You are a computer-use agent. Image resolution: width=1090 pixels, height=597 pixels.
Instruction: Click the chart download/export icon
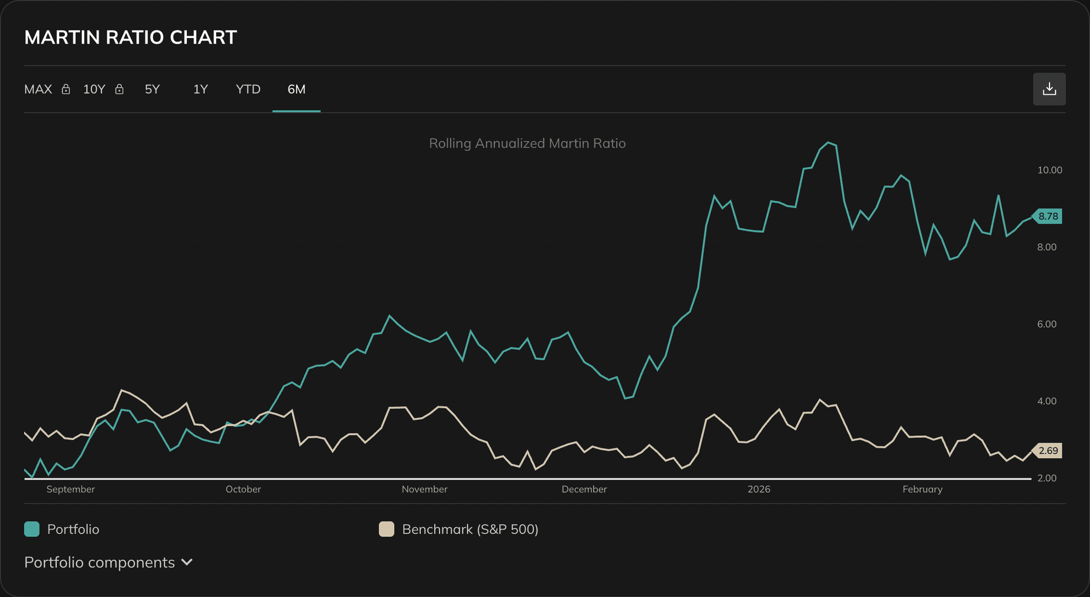[1049, 89]
